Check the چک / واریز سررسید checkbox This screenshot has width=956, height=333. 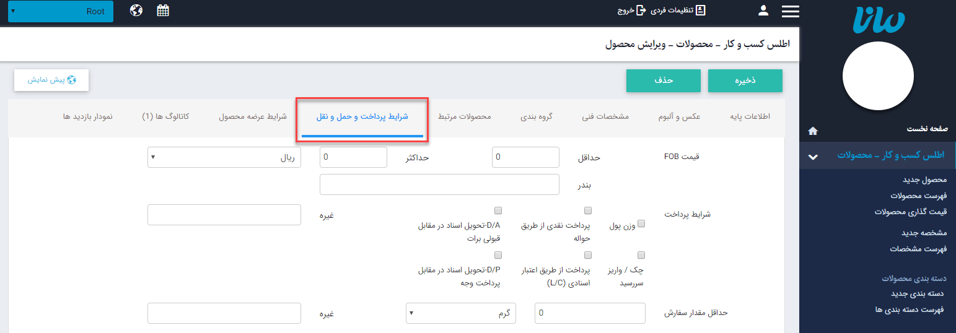(x=641, y=255)
